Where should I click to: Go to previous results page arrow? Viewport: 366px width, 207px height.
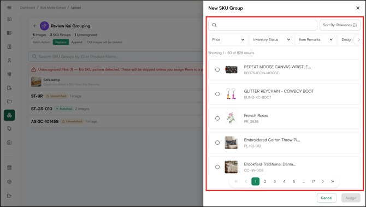pos(246,181)
